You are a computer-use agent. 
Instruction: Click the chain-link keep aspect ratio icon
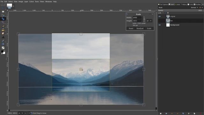click(144, 19)
